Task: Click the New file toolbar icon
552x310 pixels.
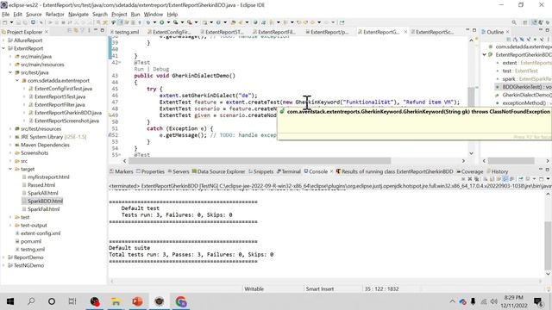Action: pyautogui.click(x=5, y=22)
